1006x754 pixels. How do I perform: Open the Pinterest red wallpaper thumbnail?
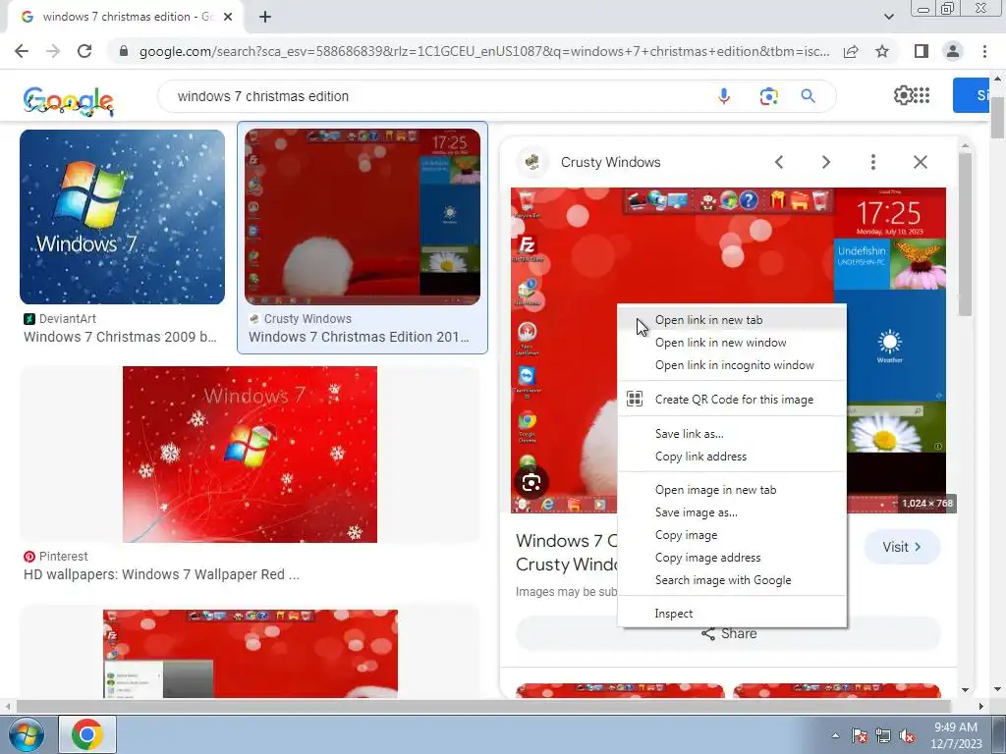(250, 454)
